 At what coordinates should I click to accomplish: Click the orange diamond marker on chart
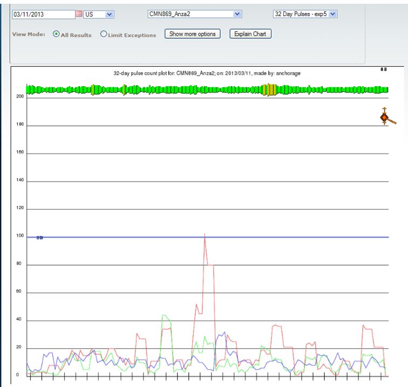[x=384, y=118]
